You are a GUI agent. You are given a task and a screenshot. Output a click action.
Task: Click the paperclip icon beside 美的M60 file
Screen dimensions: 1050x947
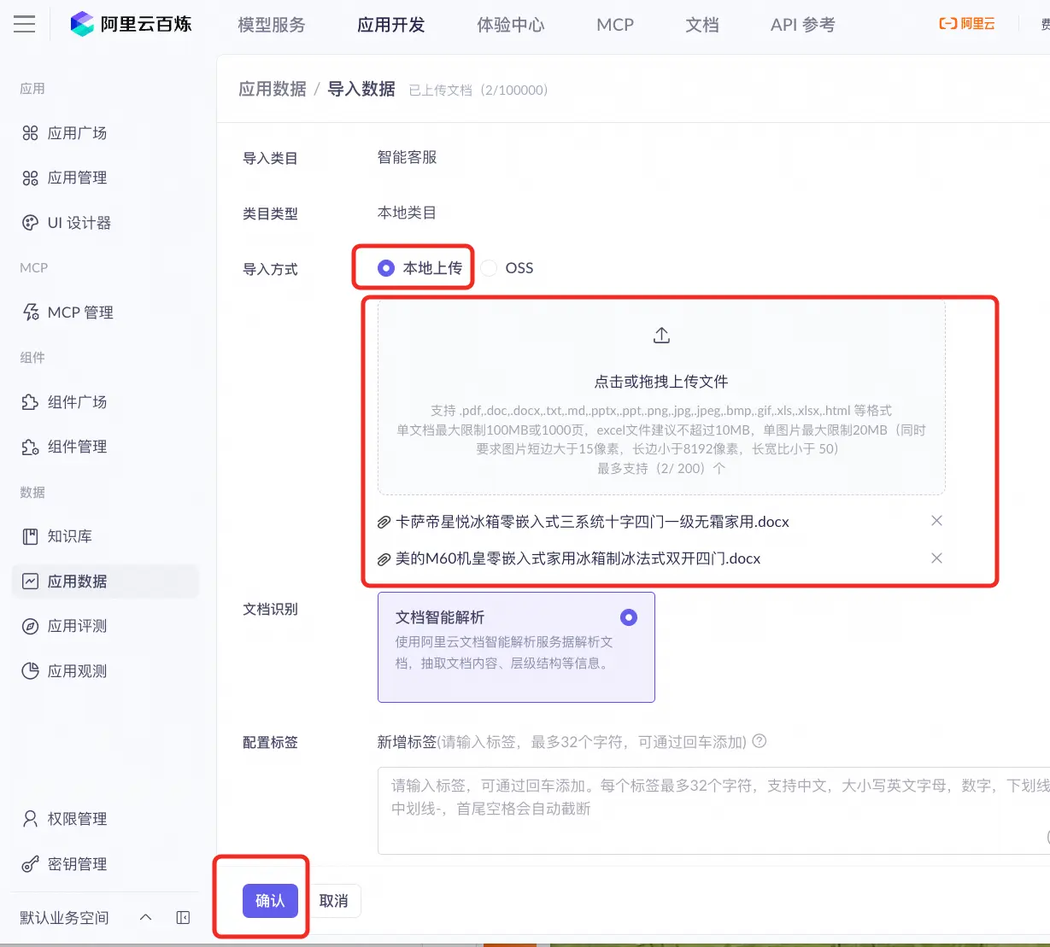(384, 559)
